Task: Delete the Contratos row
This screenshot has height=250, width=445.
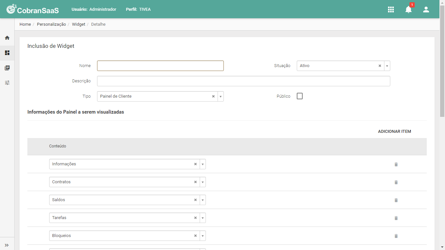Action: click(396, 182)
